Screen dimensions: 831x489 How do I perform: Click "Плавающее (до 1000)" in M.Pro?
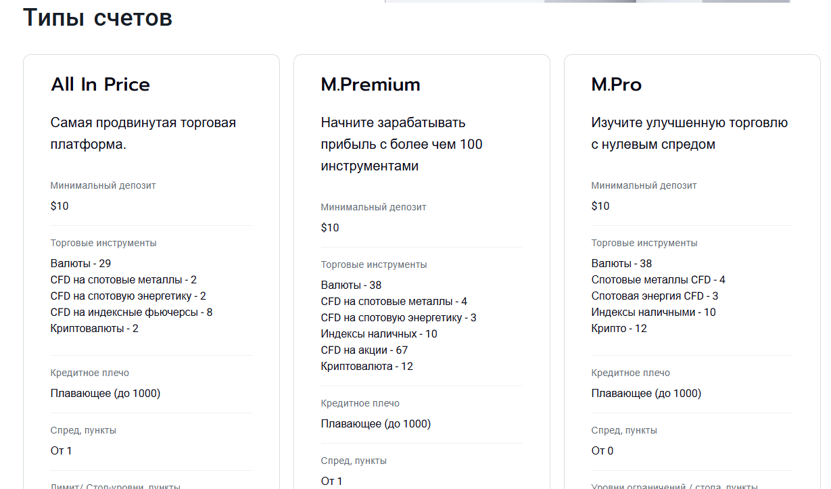[646, 393]
